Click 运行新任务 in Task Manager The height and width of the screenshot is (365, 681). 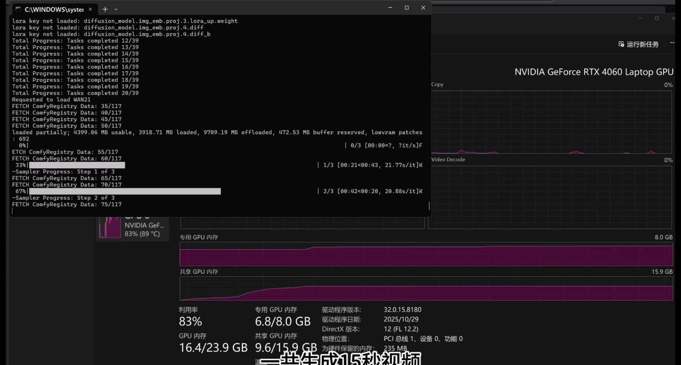click(x=642, y=44)
